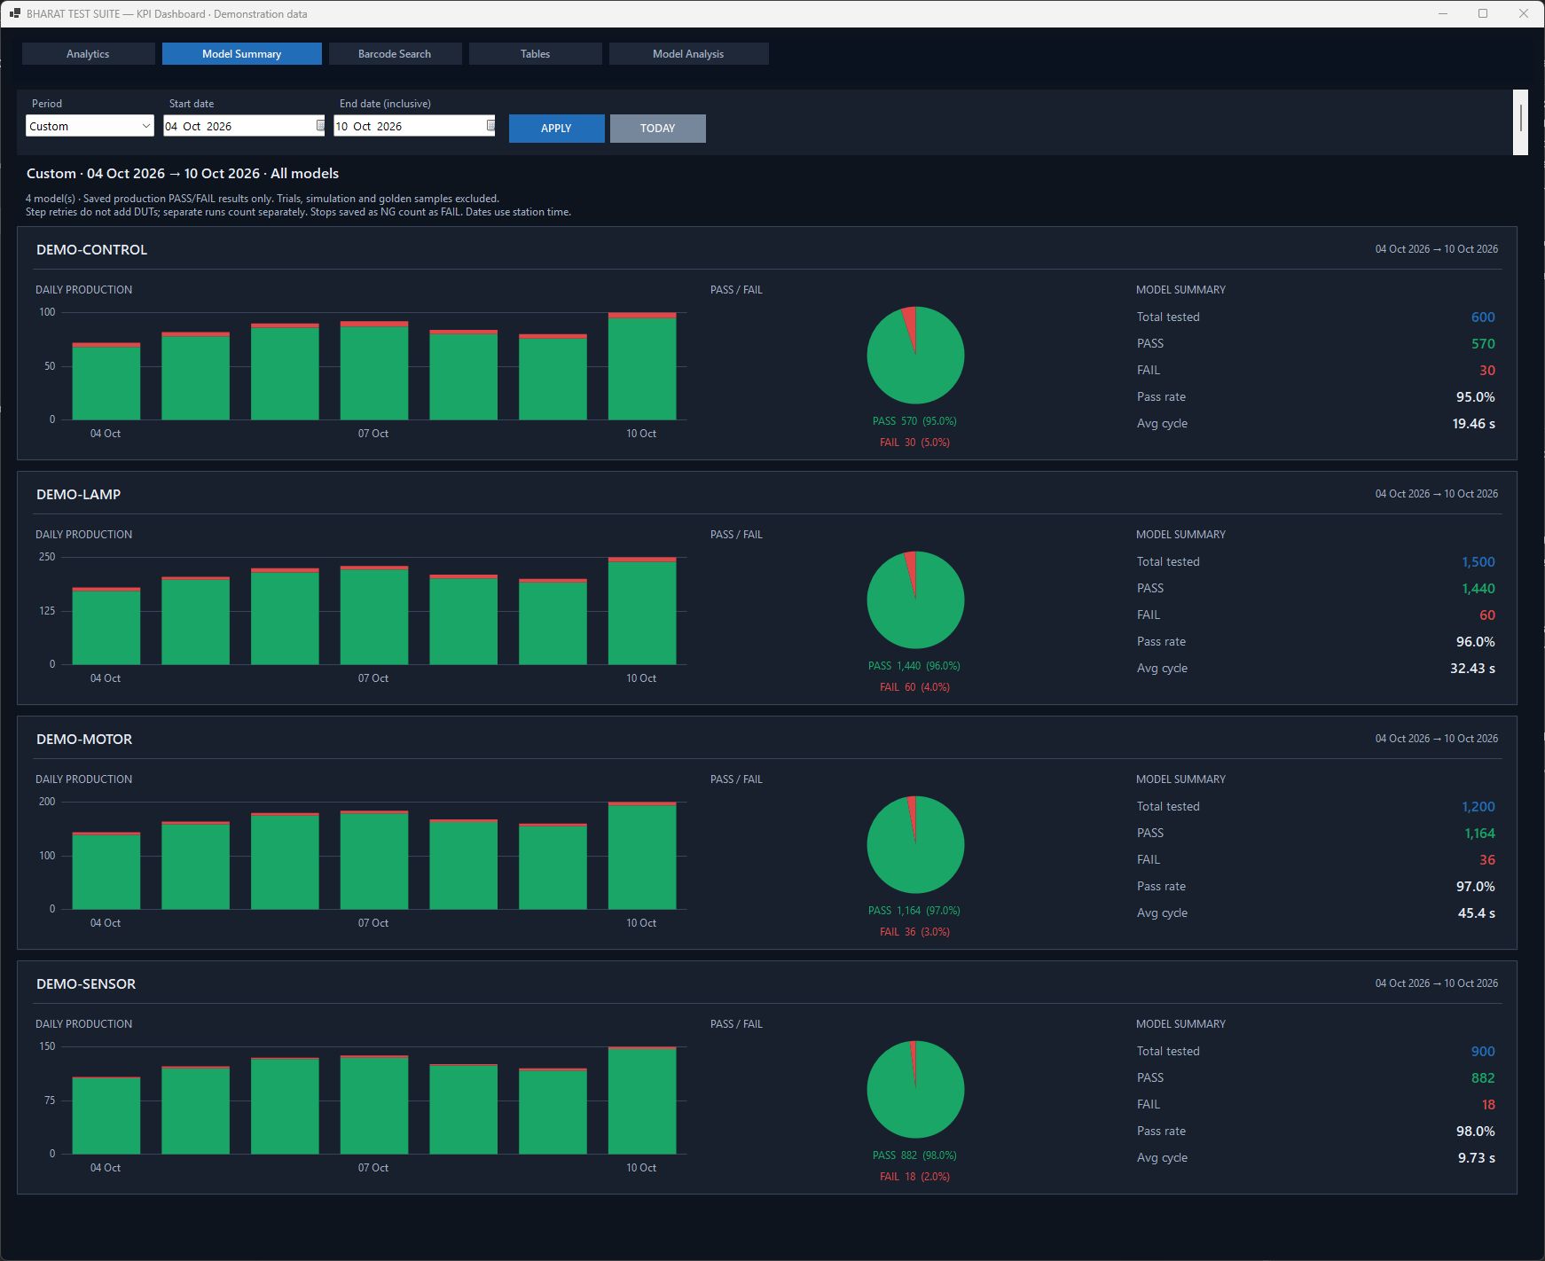
Task: Expand the Period dropdown set to Custom
Action: [90, 126]
